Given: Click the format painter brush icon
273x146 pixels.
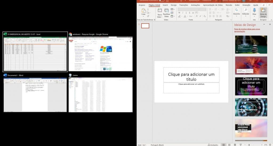Looking at the screenshot, I should [x=148, y=16].
